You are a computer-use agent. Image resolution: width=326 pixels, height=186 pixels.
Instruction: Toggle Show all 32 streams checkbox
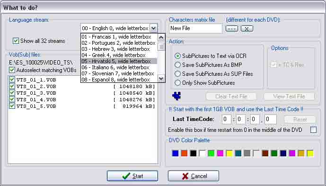click(16, 41)
